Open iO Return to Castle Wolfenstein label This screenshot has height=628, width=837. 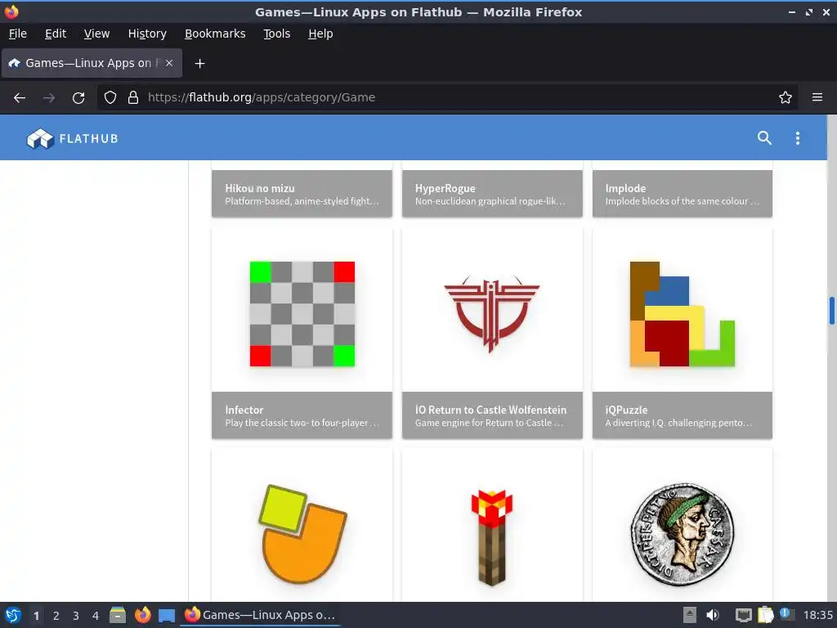(x=490, y=410)
